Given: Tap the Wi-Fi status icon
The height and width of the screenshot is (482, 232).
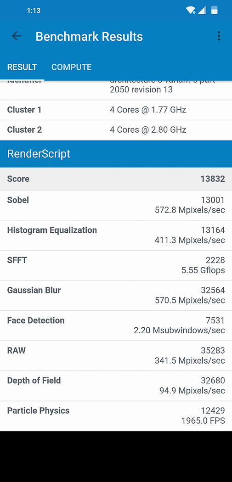Looking at the screenshot, I should 191,10.
